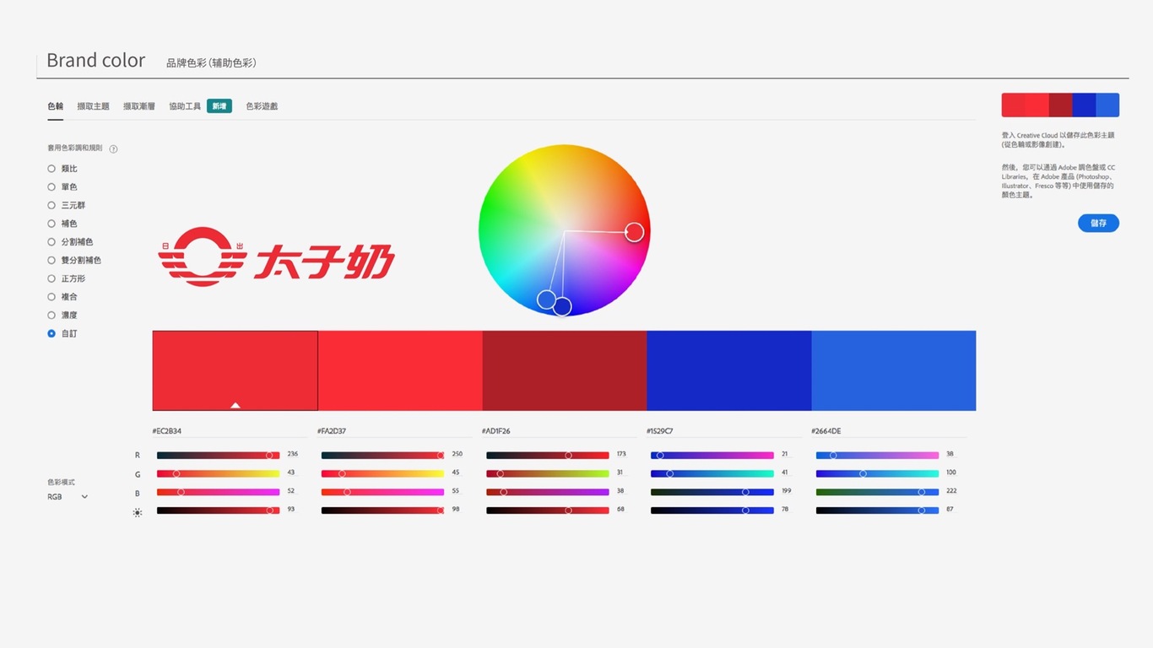Click the G slider with value 41
The width and height of the screenshot is (1153, 648).
point(712,473)
